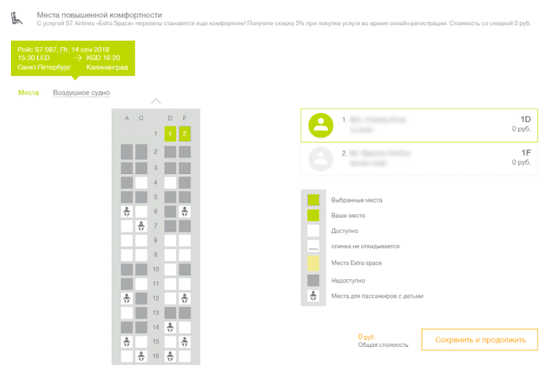Select child seat 7C
Image resolution: width=552 pixels, height=365 pixels.
(141, 226)
